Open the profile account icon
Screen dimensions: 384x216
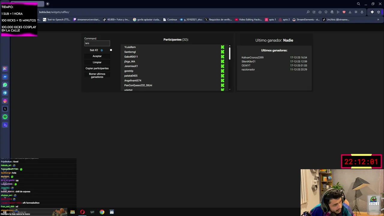tap(362, 12)
